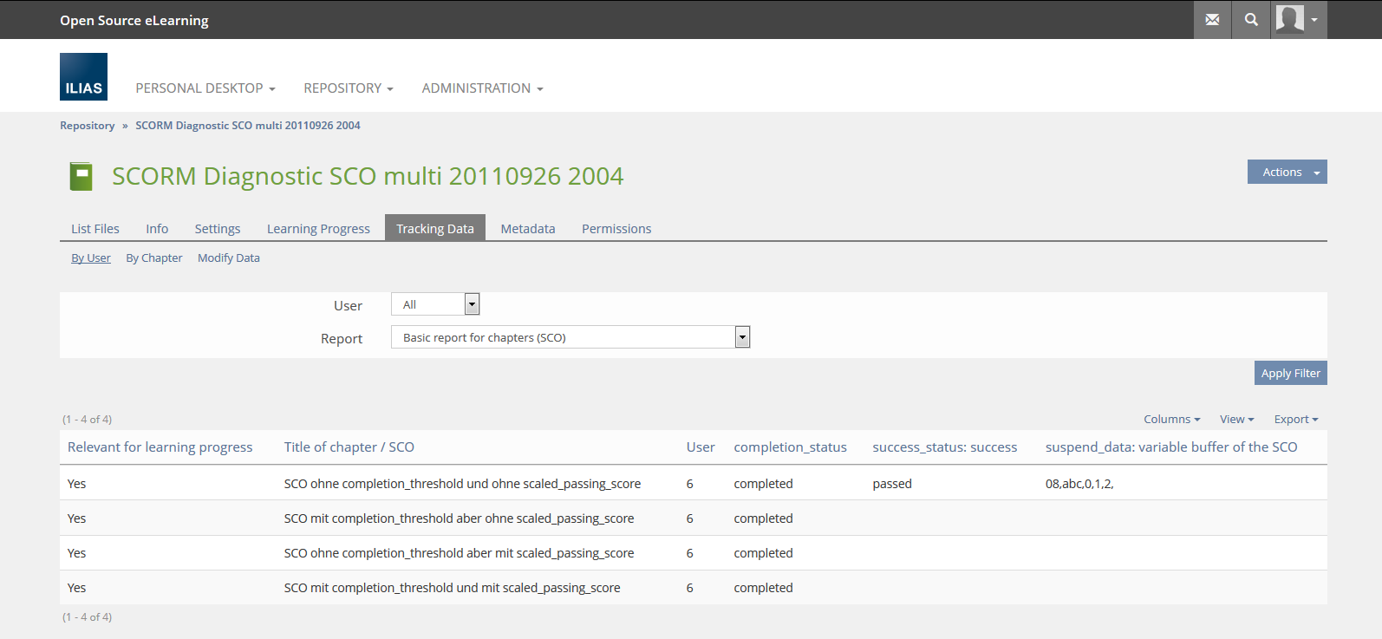Open the Administration menu
1382x639 pixels.
[482, 88]
